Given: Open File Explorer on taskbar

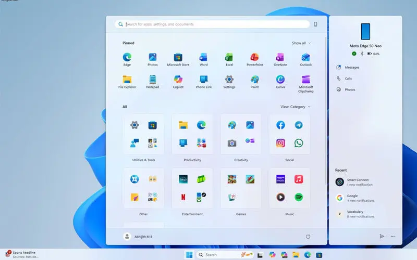Looking at the screenshot, I should click(296, 255).
